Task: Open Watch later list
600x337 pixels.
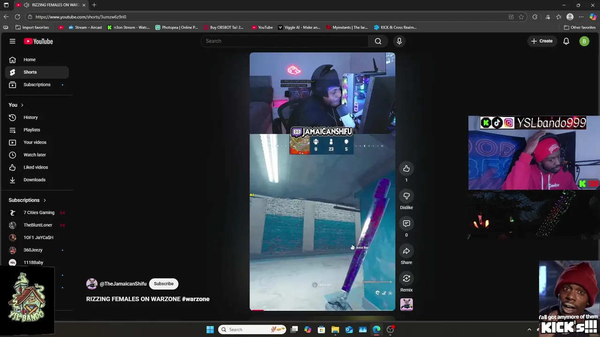Action: click(37, 155)
